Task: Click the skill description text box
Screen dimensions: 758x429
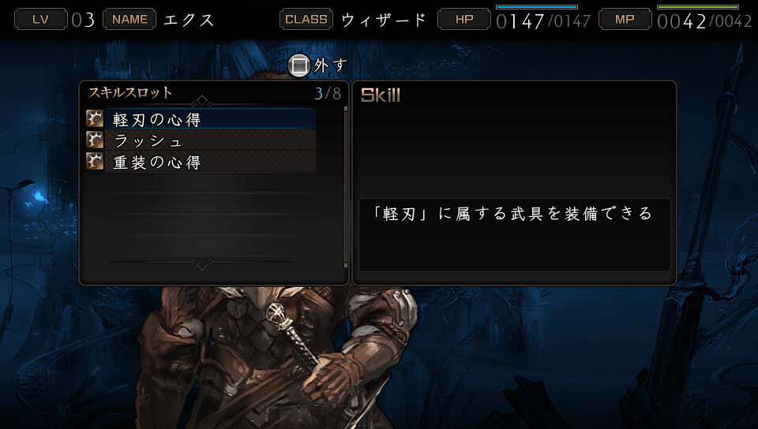Action: (514, 234)
